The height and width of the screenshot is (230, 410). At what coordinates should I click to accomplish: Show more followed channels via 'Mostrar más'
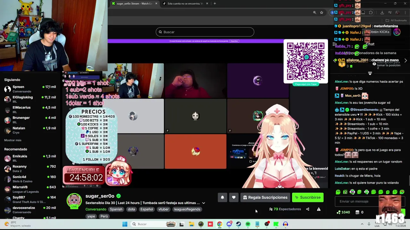13,140
